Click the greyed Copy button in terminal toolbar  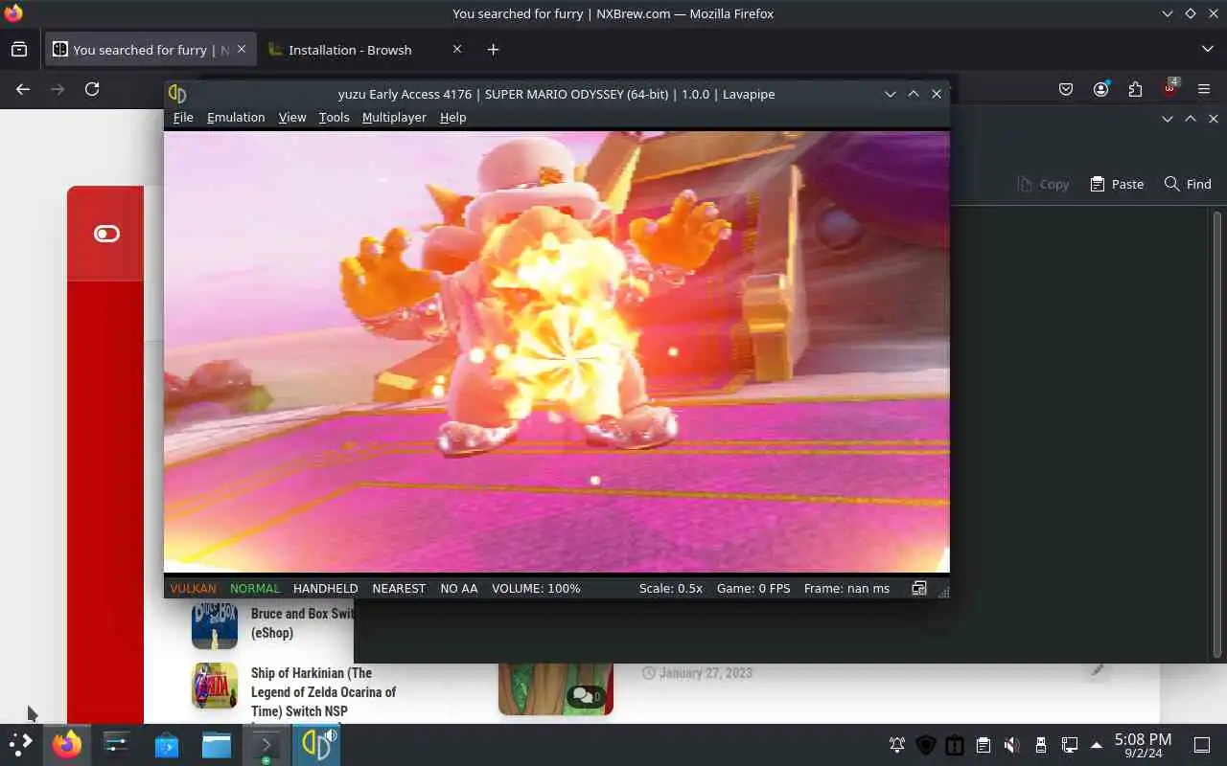[x=1043, y=184]
